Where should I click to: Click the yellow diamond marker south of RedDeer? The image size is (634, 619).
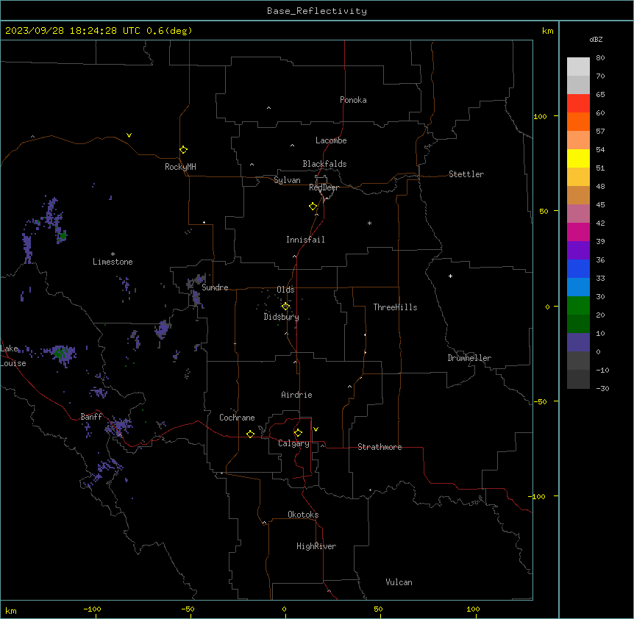click(x=313, y=207)
